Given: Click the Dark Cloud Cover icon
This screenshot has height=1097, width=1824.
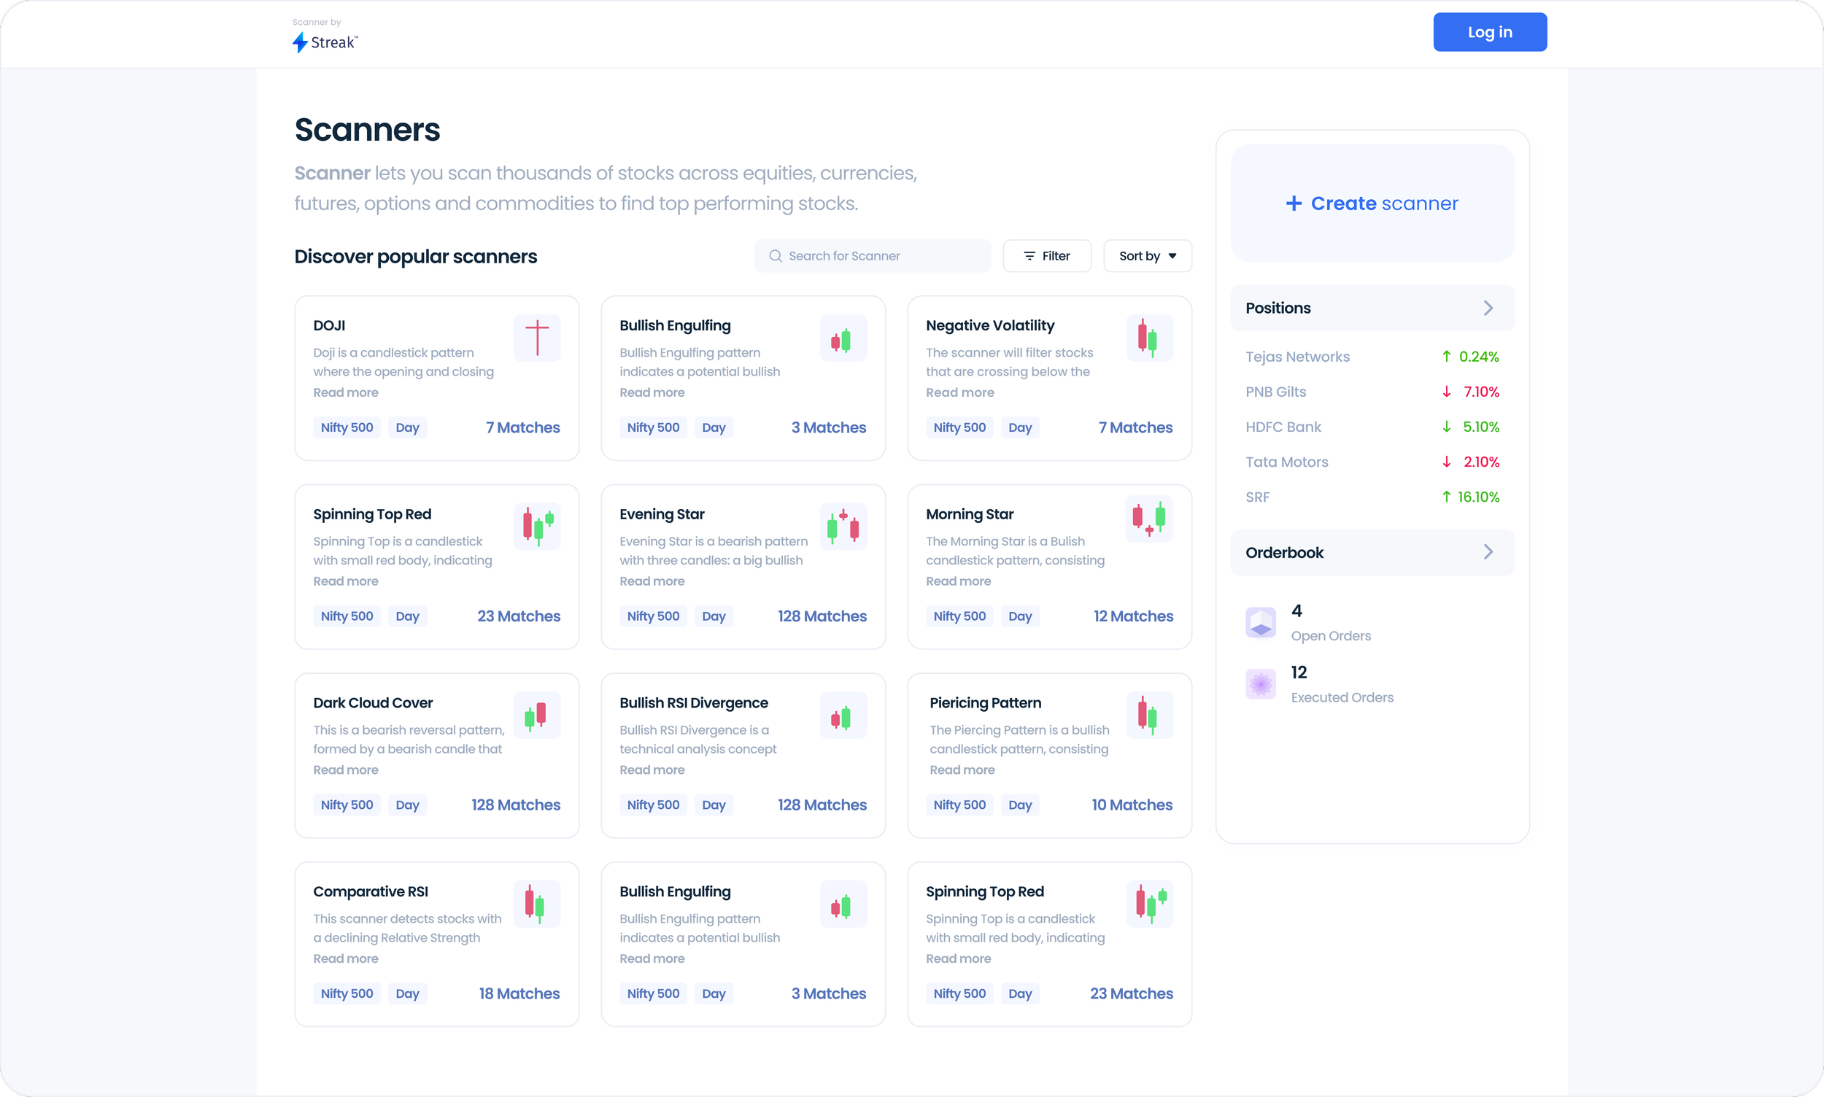Looking at the screenshot, I should (x=537, y=715).
